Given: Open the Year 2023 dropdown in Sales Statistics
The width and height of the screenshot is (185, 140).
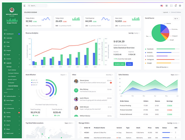Looking at the screenshot, I should click(x=175, y=75).
